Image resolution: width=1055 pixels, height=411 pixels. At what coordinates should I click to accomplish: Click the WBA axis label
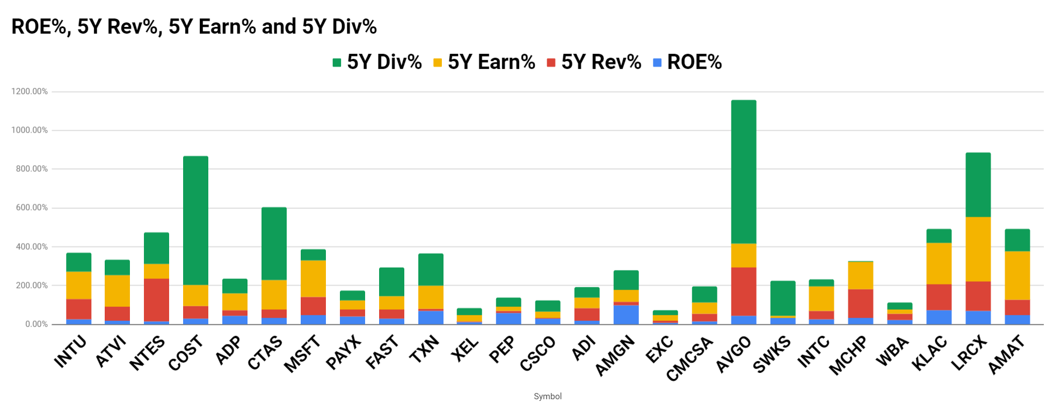pyautogui.click(x=893, y=351)
